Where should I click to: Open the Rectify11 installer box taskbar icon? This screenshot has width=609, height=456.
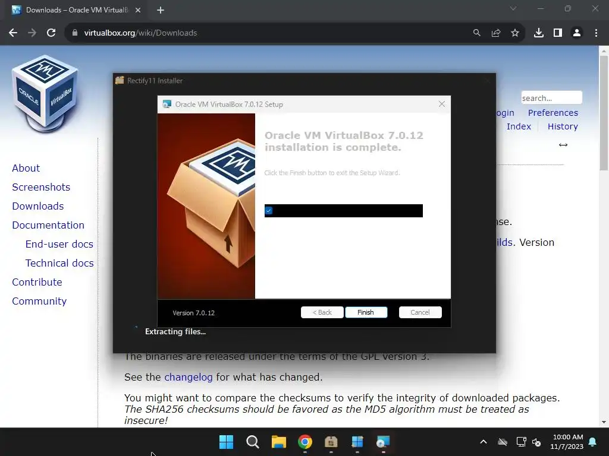[331, 442]
